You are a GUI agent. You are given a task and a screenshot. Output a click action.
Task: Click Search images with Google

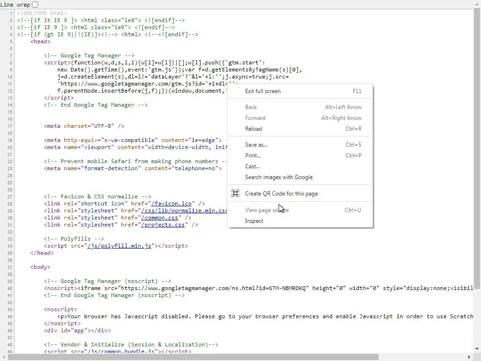pos(300,177)
